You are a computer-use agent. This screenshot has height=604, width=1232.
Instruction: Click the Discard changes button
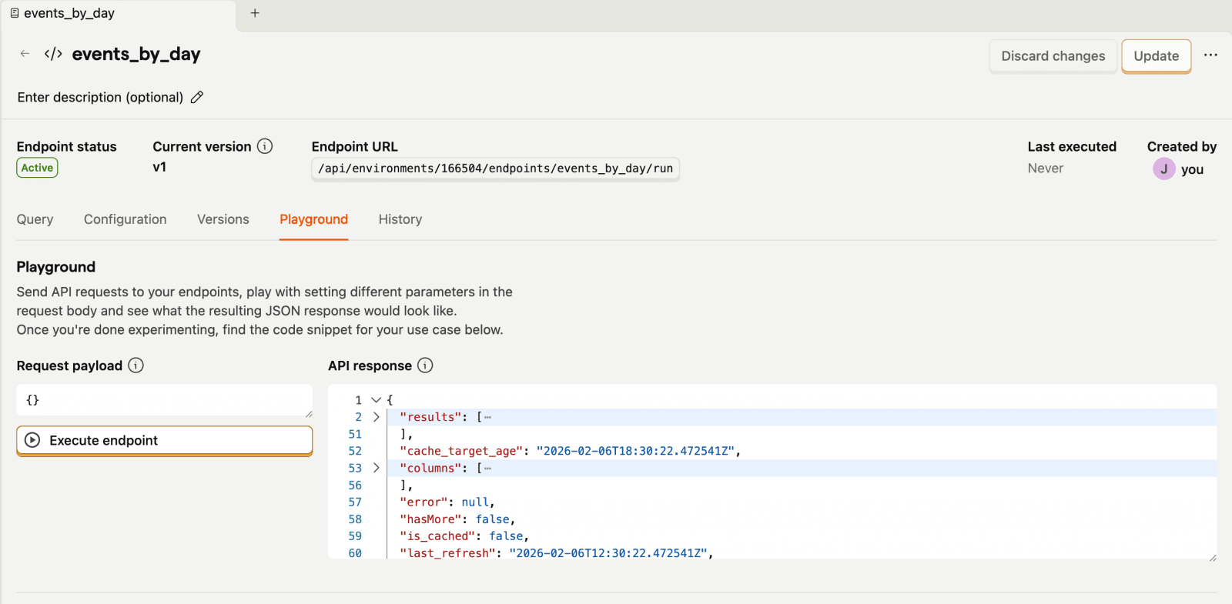pyautogui.click(x=1053, y=56)
